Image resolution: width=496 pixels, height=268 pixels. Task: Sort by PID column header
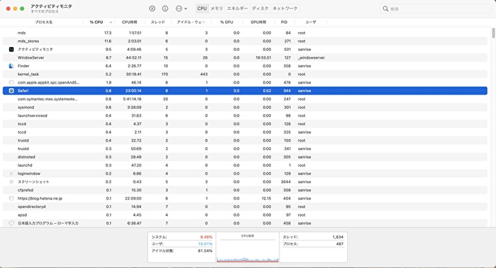pyautogui.click(x=284, y=22)
